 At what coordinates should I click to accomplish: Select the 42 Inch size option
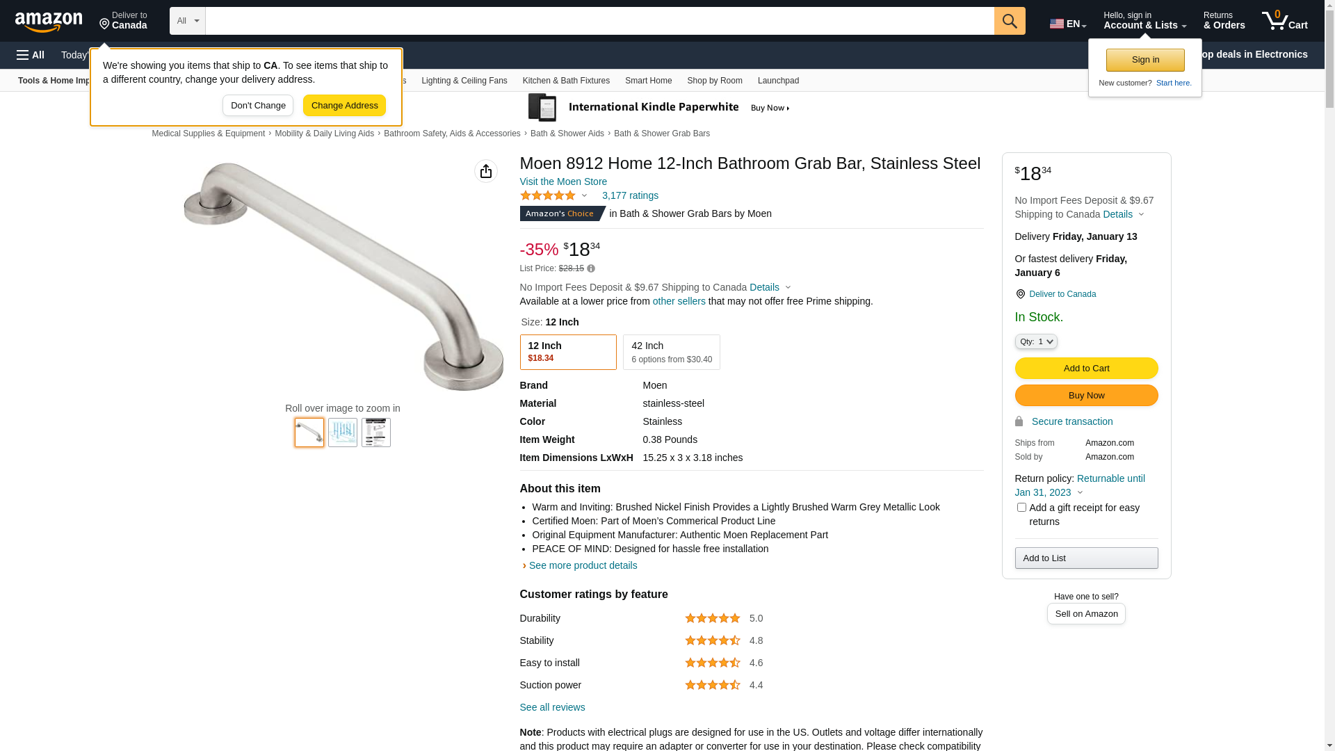[x=671, y=352]
